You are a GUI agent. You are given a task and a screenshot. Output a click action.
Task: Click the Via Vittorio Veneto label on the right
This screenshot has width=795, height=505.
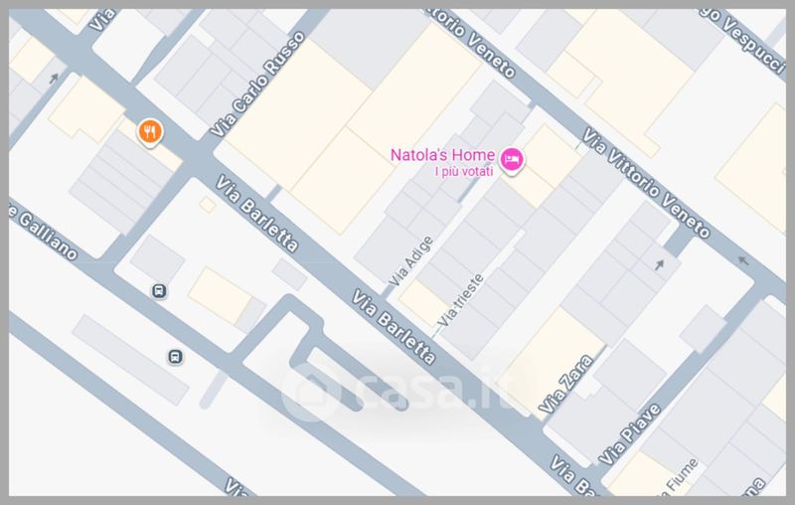(645, 183)
